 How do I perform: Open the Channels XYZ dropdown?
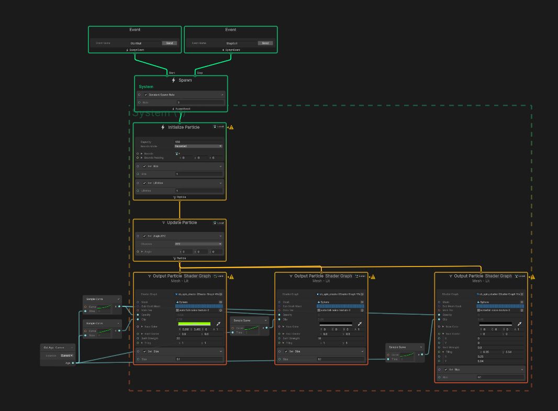(198, 244)
